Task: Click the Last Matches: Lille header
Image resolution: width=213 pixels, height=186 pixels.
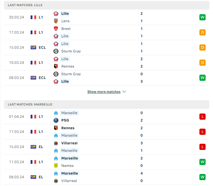Action: [x=107, y=5]
